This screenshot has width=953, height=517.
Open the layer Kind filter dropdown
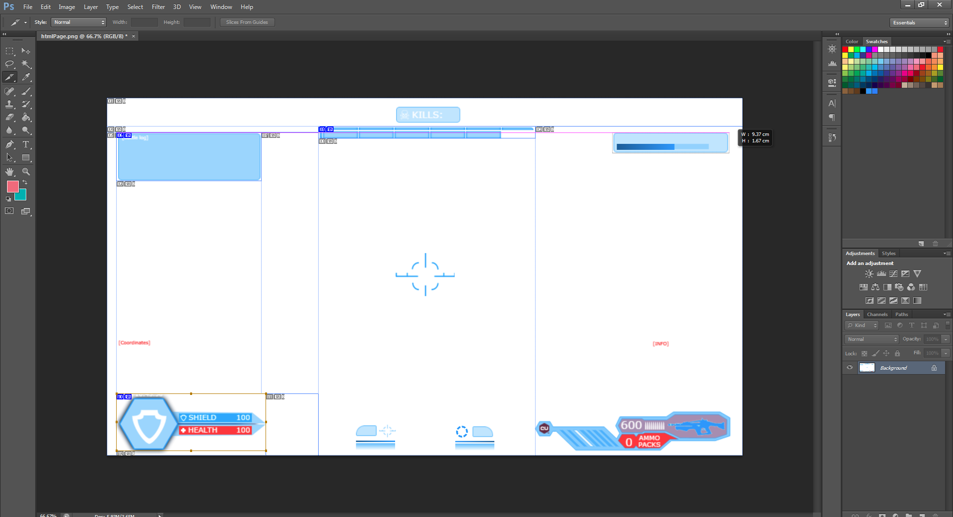tap(862, 325)
